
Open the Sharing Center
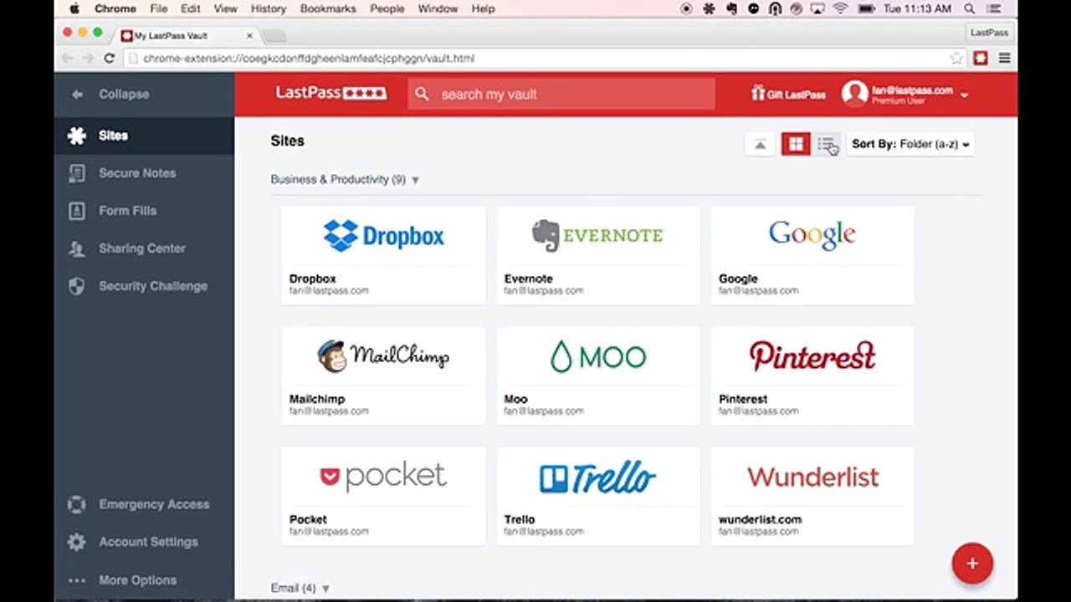point(144,248)
